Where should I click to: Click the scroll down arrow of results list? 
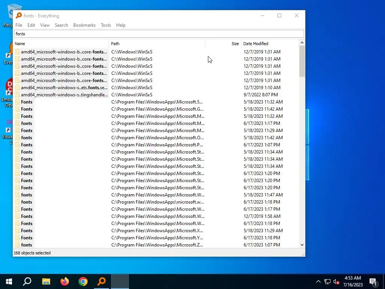pyautogui.click(x=302, y=245)
